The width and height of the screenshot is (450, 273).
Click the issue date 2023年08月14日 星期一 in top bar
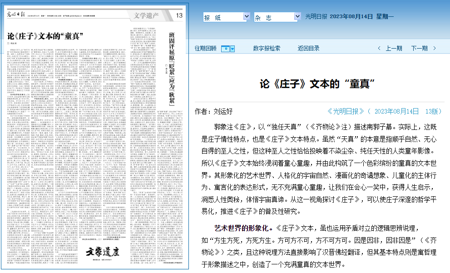pyautogui.click(x=361, y=17)
